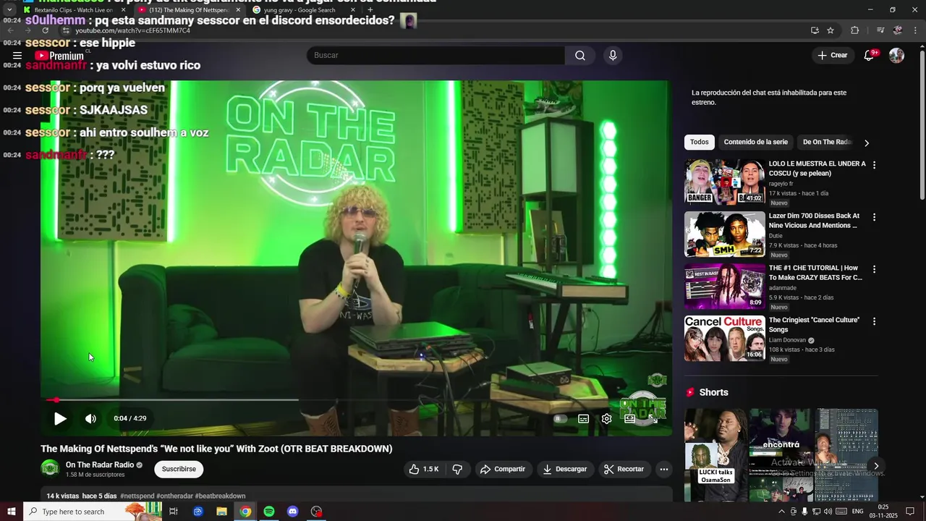Open the browser extensions puzzle icon

855,30
